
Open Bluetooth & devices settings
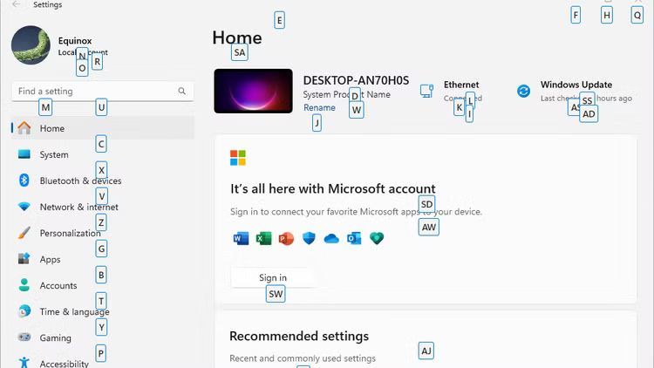pos(103,181)
